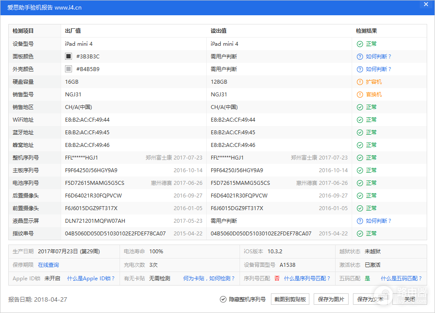The height and width of the screenshot is (313, 435).
Task: Click the title 爱思助手验机报告 www.i4.cn
Action: (45, 7)
